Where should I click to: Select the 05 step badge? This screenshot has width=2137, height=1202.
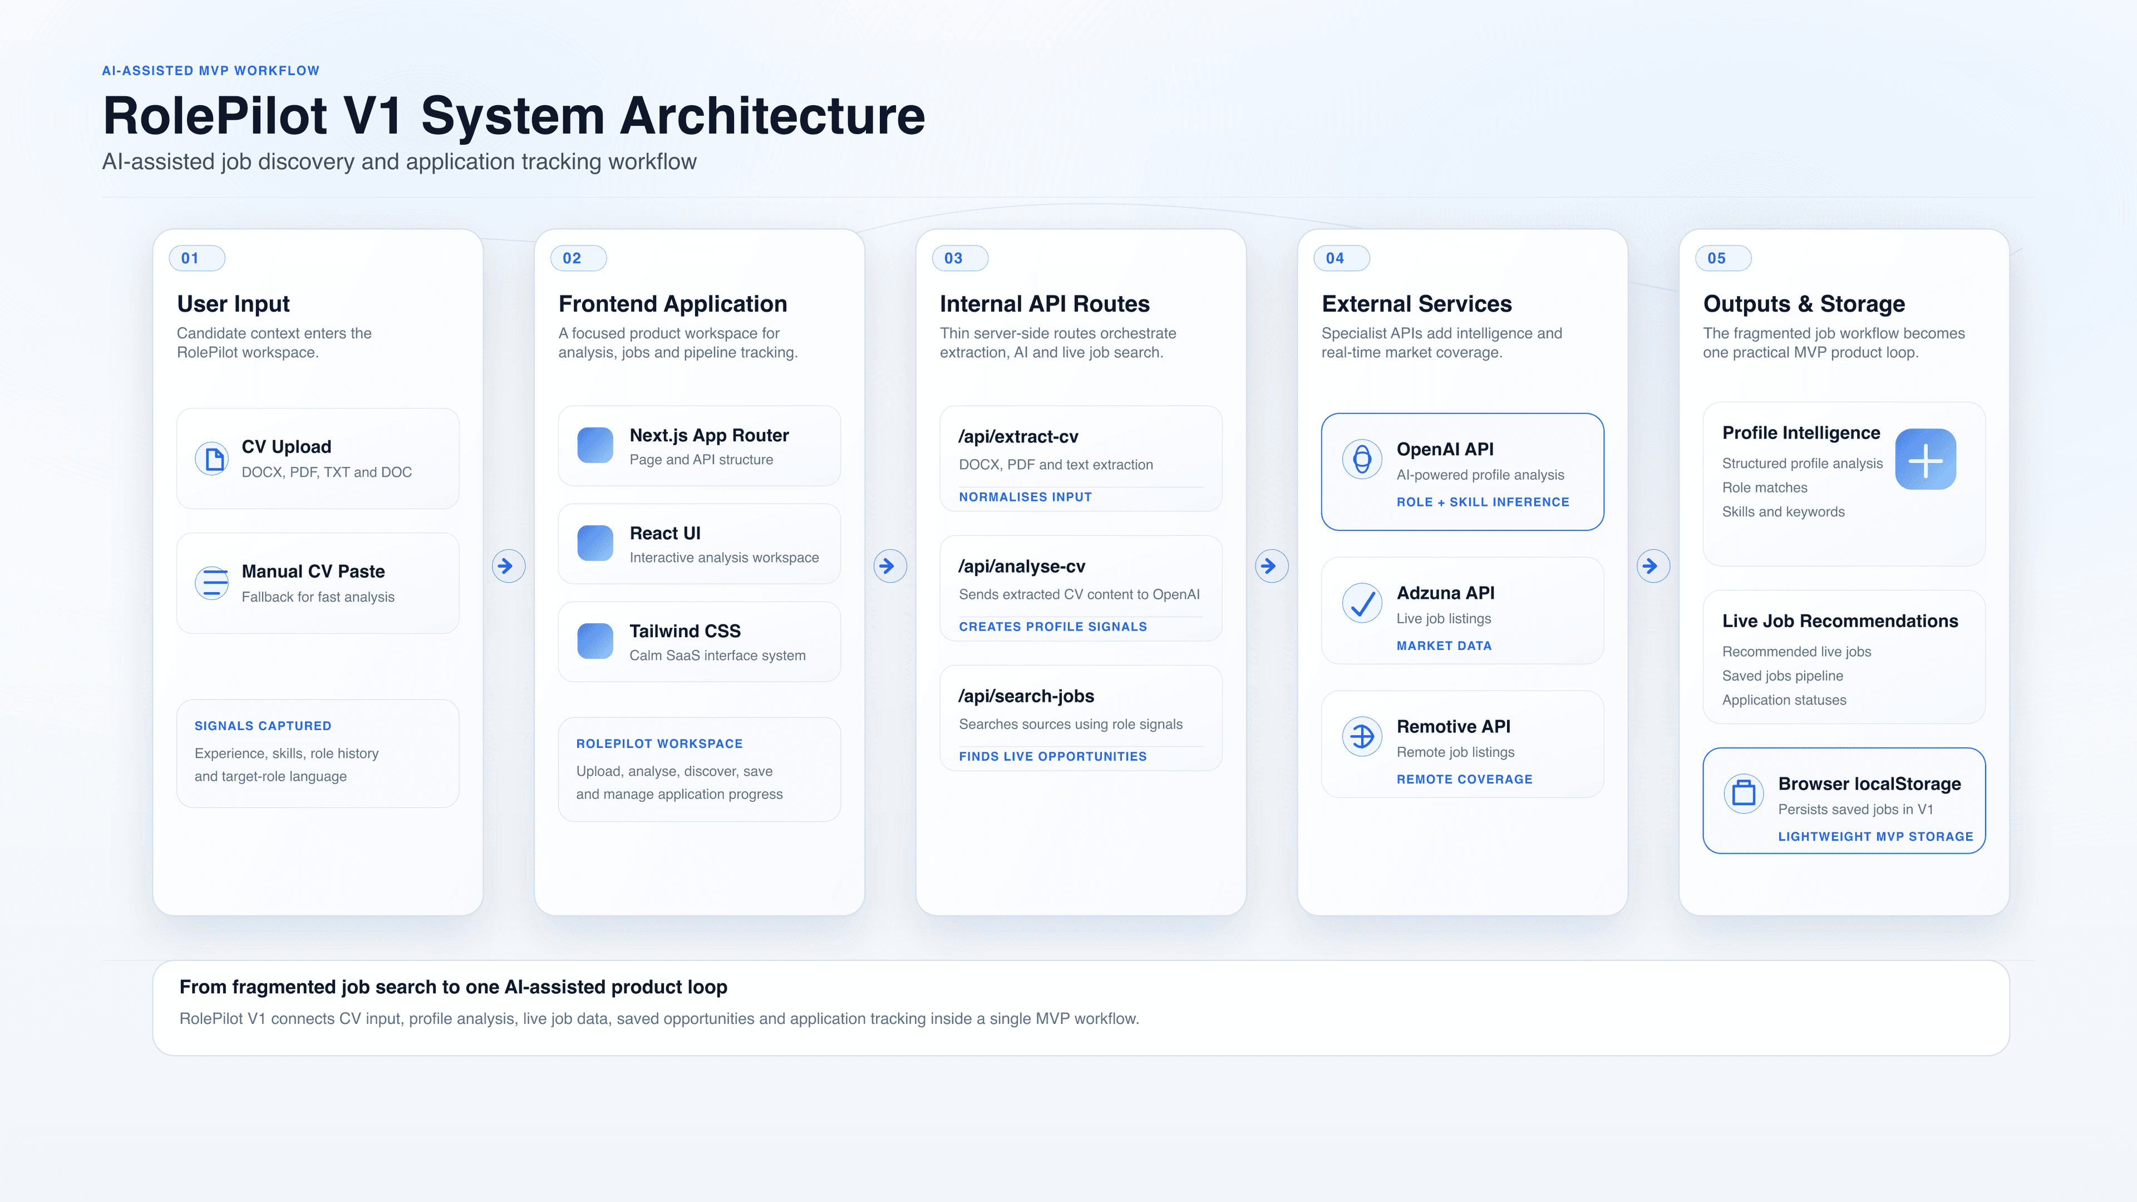pyautogui.click(x=1723, y=258)
